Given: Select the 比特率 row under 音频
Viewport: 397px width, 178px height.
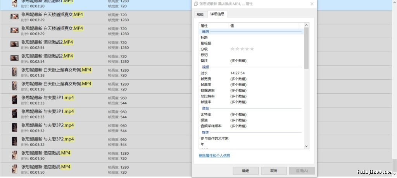Looking at the screenshot, I should click(251, 115).
